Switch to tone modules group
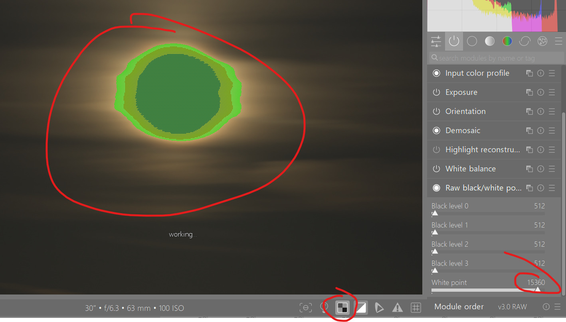 pyautogui.click(x=490, y=41)
